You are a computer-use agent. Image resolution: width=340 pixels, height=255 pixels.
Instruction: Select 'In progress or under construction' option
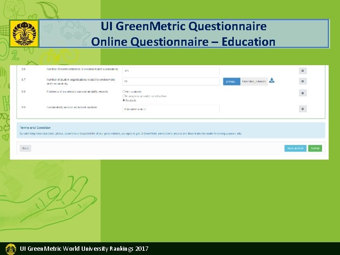[x=124, y=96]
